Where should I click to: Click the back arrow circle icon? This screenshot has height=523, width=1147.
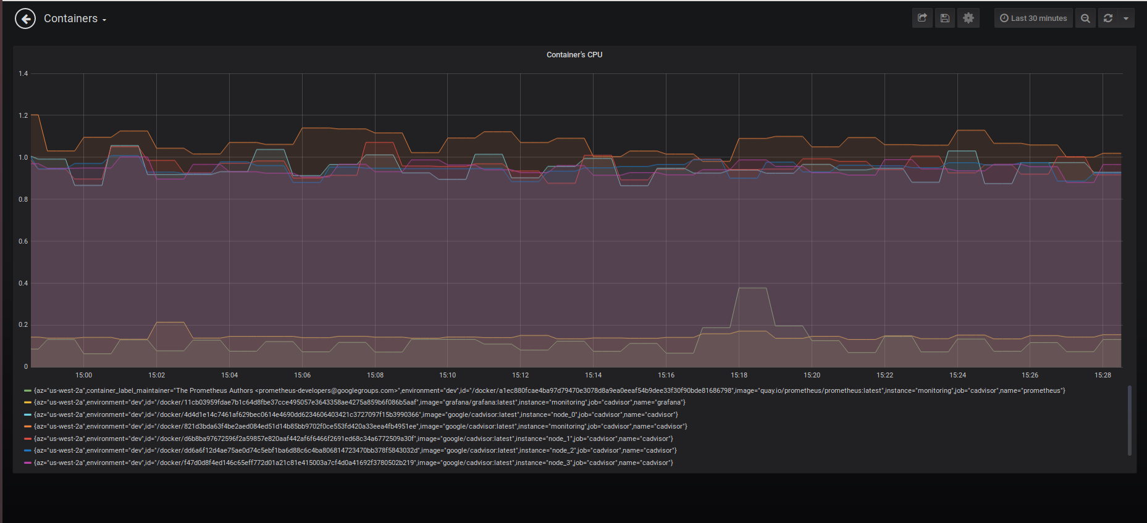click(25, 19)
